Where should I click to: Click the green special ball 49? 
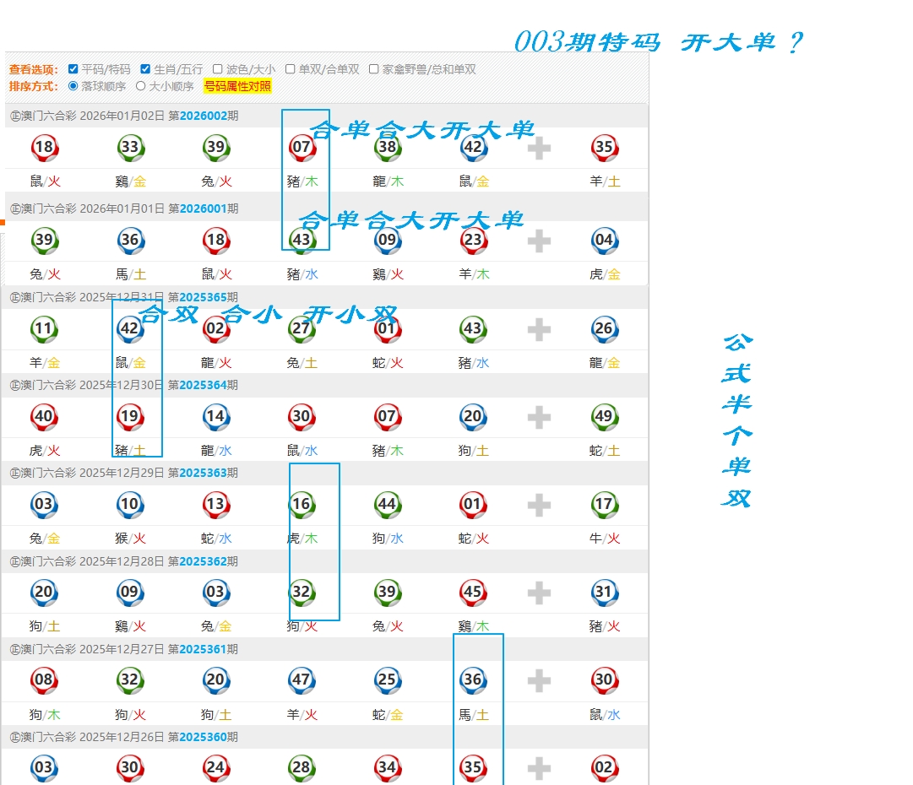(603, 416)
